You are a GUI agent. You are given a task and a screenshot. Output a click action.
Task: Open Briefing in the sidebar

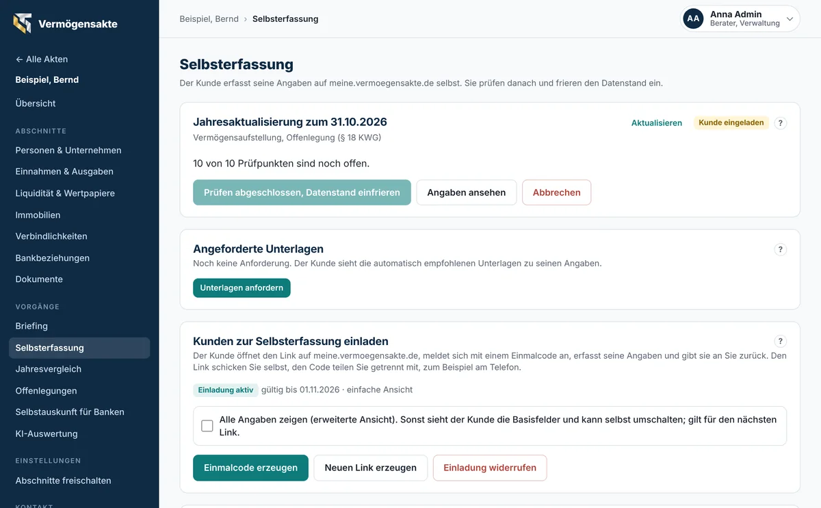click(31, 326)
